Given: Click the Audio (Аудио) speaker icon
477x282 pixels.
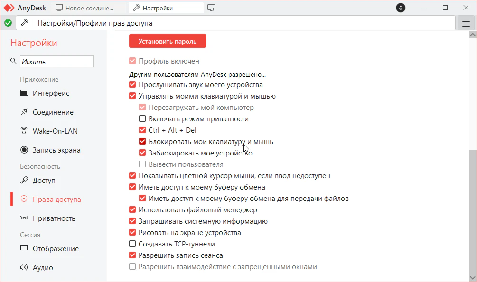Looking at the screenshot, I should pos(24,268).
